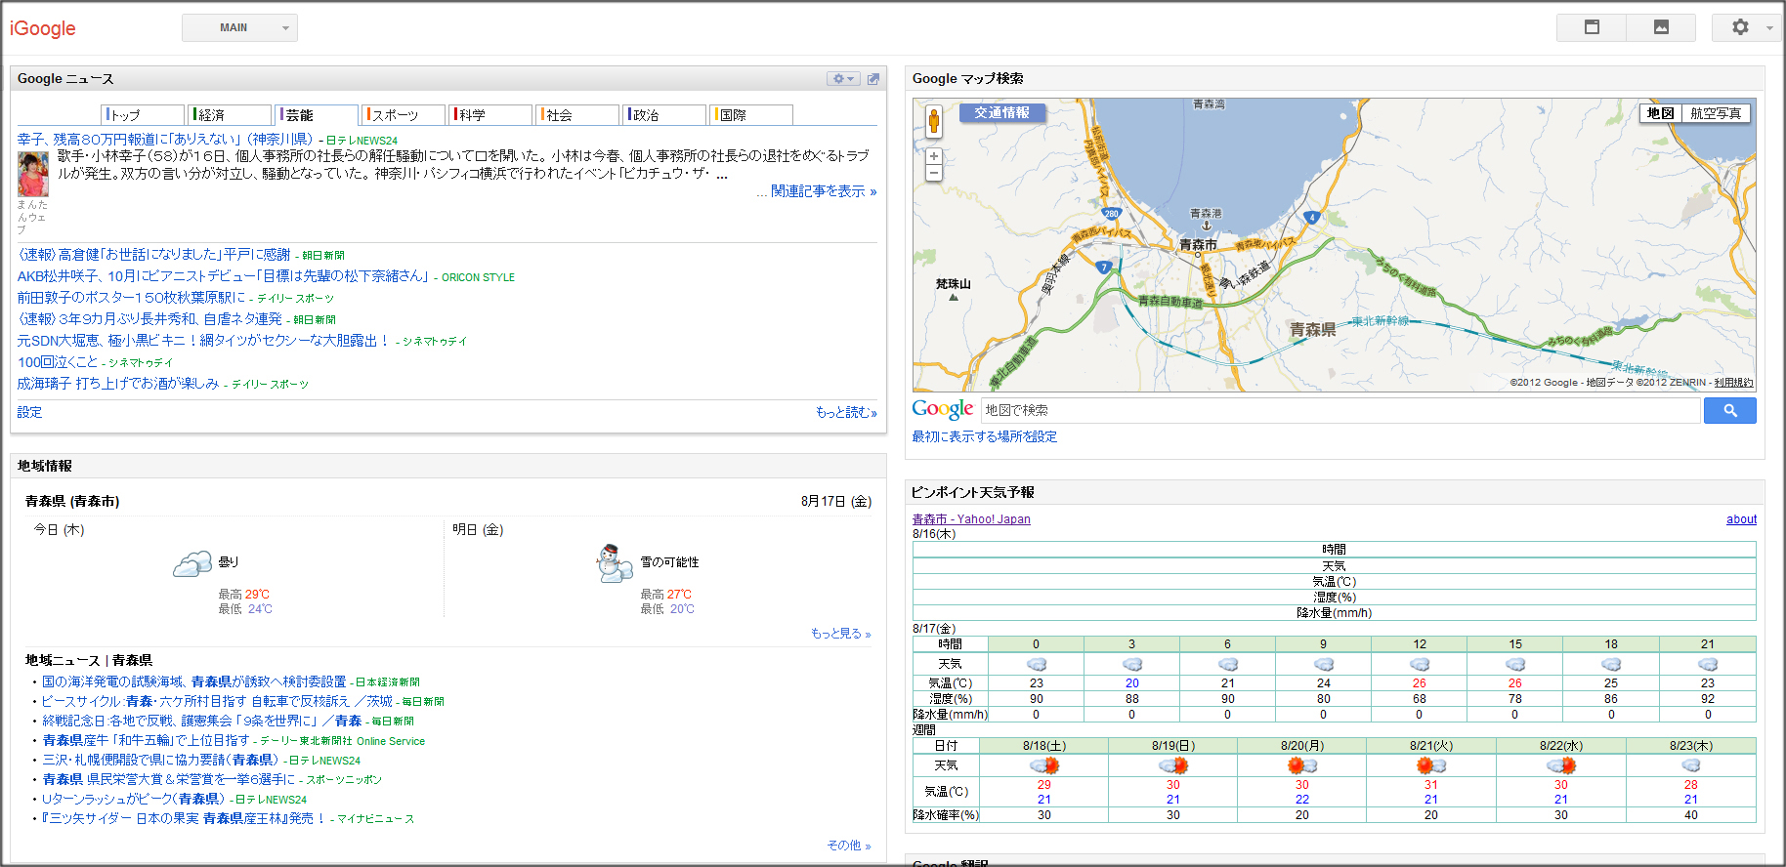The width and height of the screenshot is (1786, 867).
Task: Toggle the 交通情報 traffic layer on map
Action: (x=1001, y=113)
